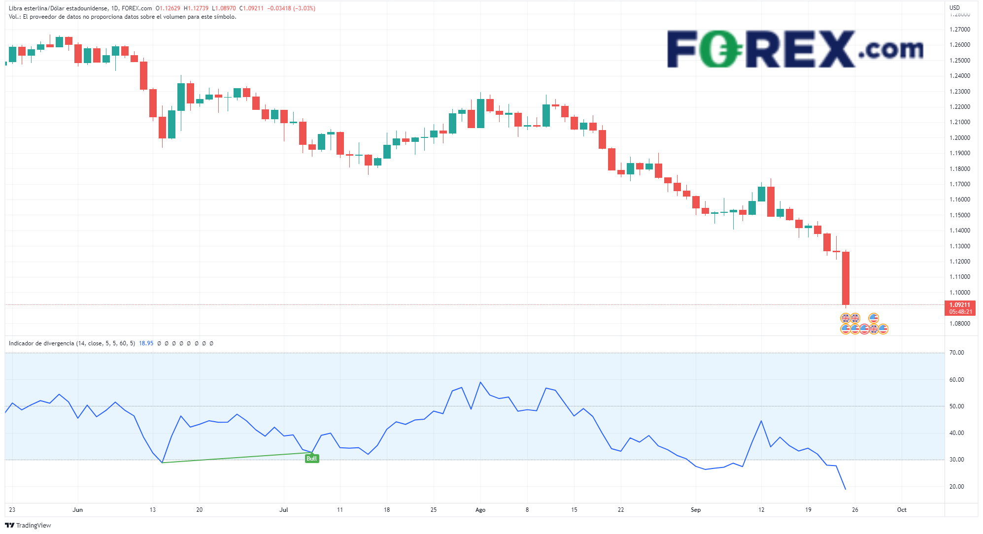
Task: Click the Oct label on time axis
Action: pyautogui.click(x=902, y=510)
